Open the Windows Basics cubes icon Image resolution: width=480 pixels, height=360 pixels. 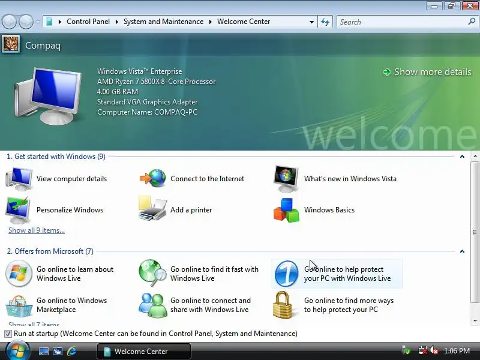coord(286,210)
